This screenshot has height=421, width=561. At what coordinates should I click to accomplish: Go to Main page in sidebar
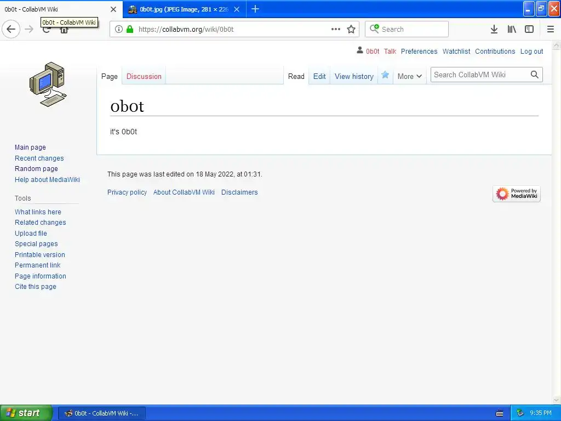coord(30,147)
